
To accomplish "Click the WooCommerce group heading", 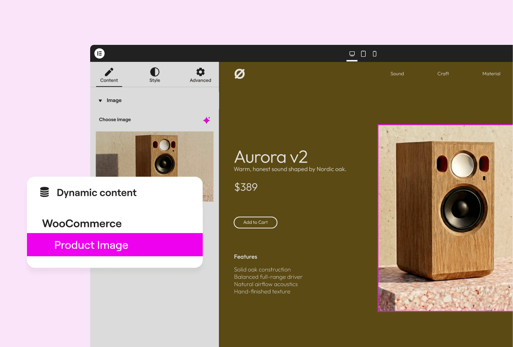I will point(82,224).
